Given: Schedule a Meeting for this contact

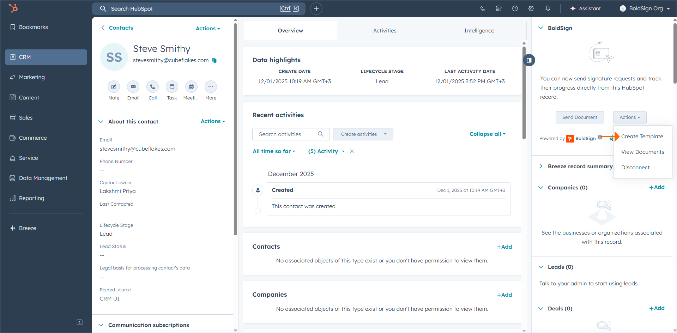Looking at the screenshot, I should [191, 87].
